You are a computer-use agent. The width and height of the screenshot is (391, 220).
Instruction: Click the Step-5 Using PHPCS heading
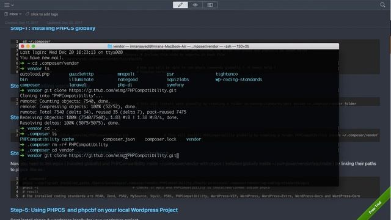point(94,210)
